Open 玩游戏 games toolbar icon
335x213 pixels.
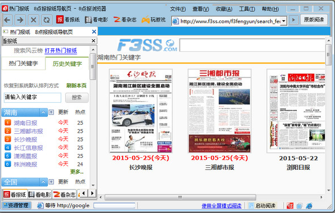coord(153,20)
